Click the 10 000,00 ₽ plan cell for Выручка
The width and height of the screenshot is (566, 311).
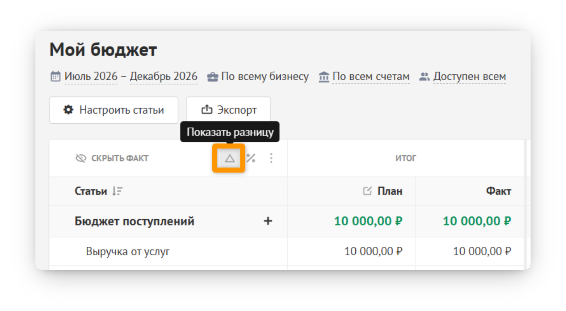[x=373, y=251]
